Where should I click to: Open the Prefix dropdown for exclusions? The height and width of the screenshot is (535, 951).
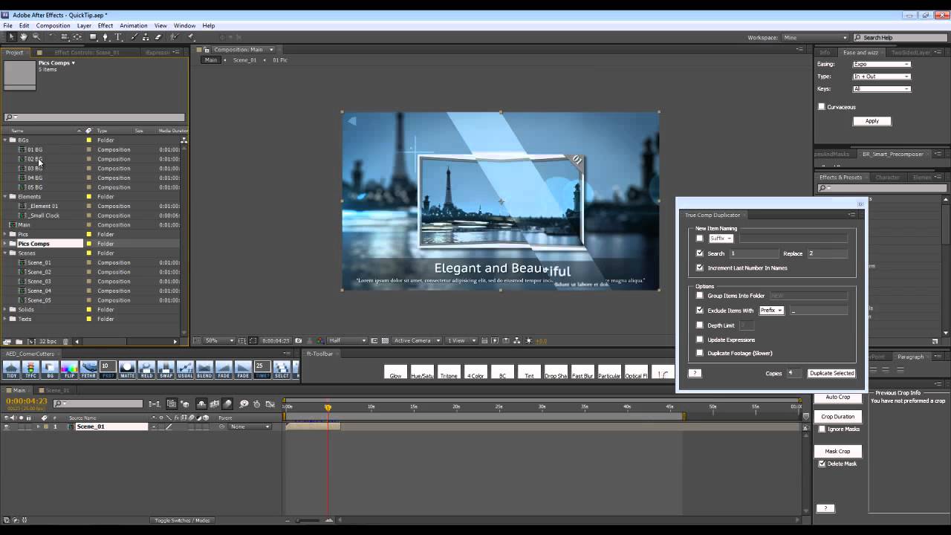coord(771,311)
